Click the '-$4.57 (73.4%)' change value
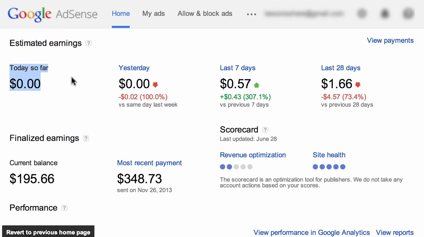Screen dimensions: 424x237 343,97
